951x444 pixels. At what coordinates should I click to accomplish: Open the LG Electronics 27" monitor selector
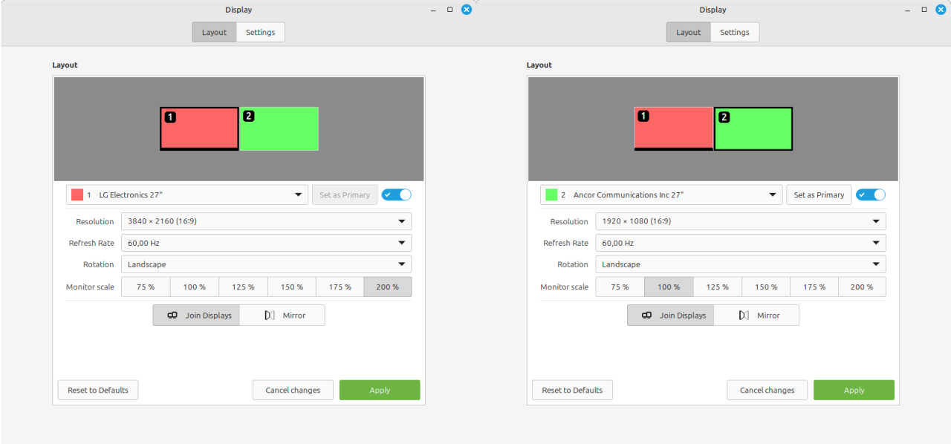pyautogui.click(x=187, y=195)
